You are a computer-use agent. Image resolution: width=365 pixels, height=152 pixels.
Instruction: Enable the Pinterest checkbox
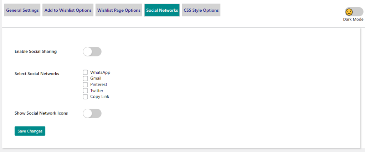click(x=85, y=85)
